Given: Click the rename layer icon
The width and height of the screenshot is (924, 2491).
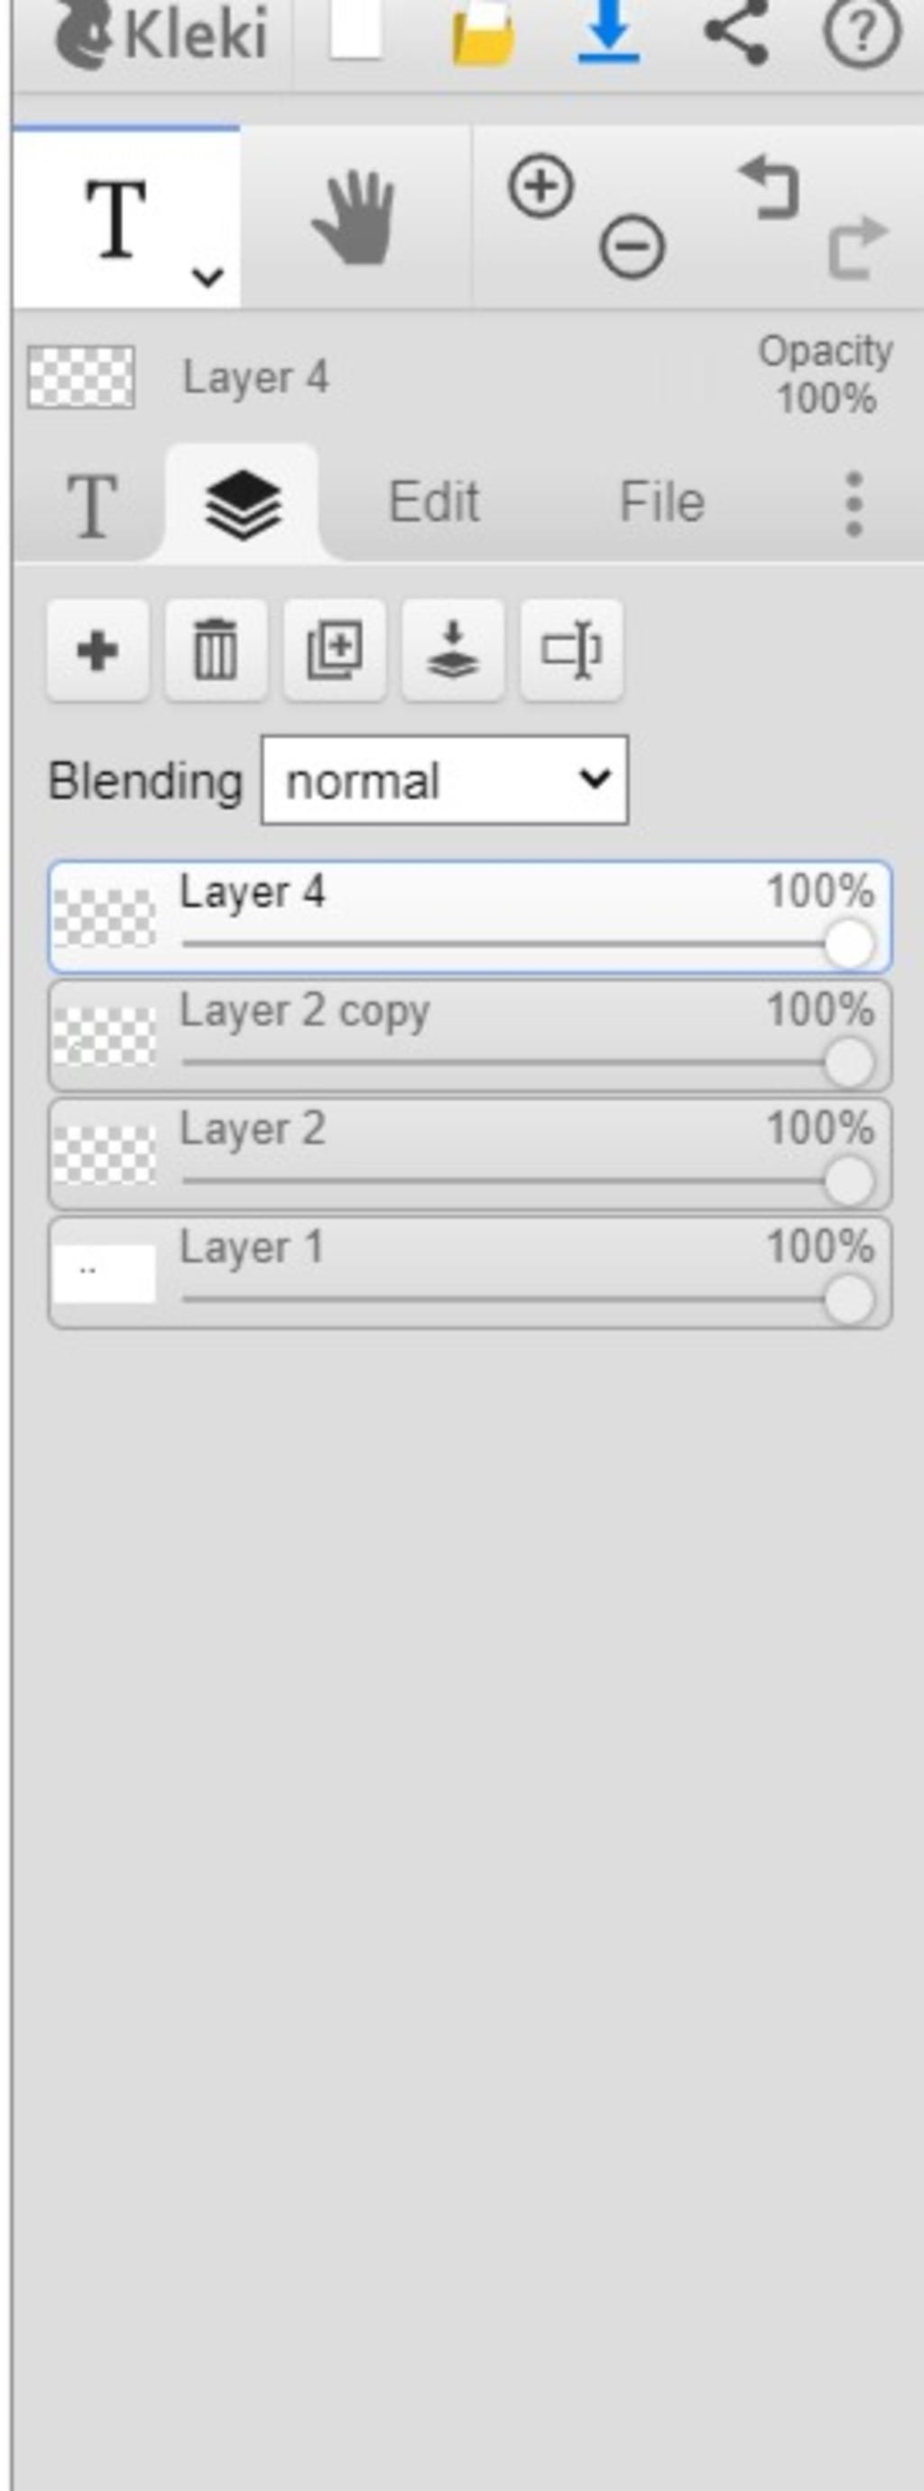Looking at the screenshot, I should (572, 650).
